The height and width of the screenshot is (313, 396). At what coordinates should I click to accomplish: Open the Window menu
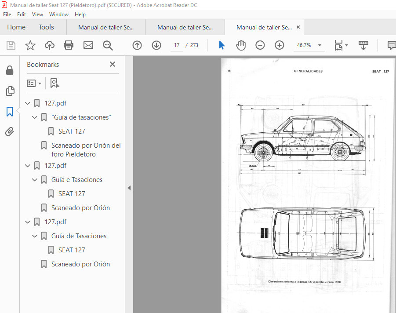59,15
